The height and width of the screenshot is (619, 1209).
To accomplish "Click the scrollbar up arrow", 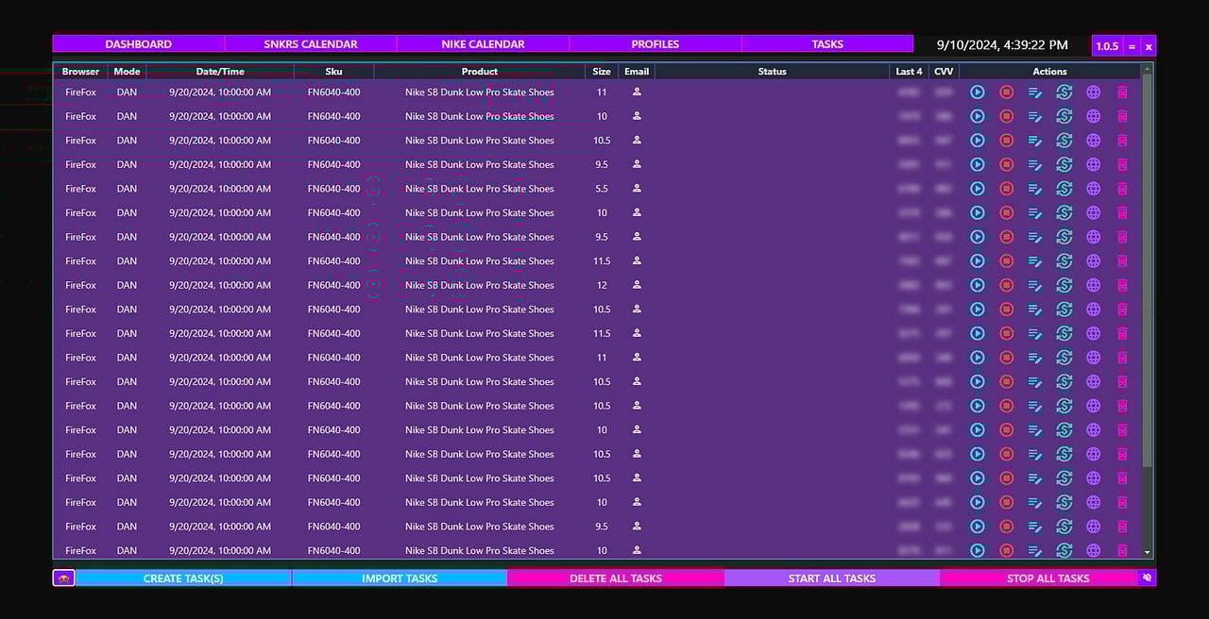I will (1148, 69).
